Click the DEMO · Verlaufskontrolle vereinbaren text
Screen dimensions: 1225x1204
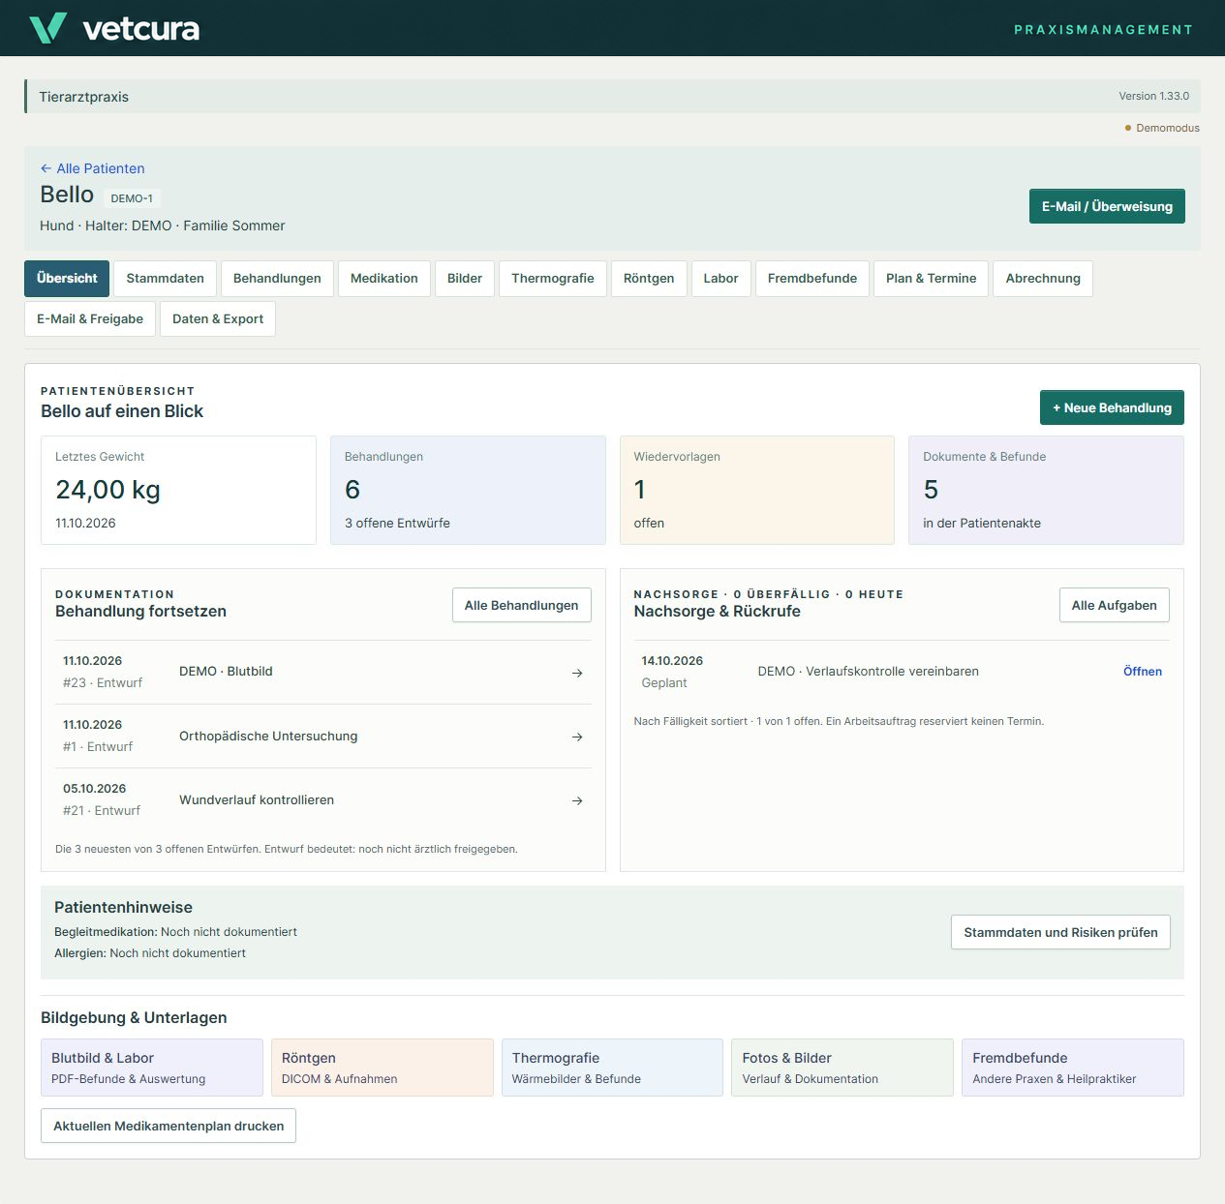click(868, 672)
